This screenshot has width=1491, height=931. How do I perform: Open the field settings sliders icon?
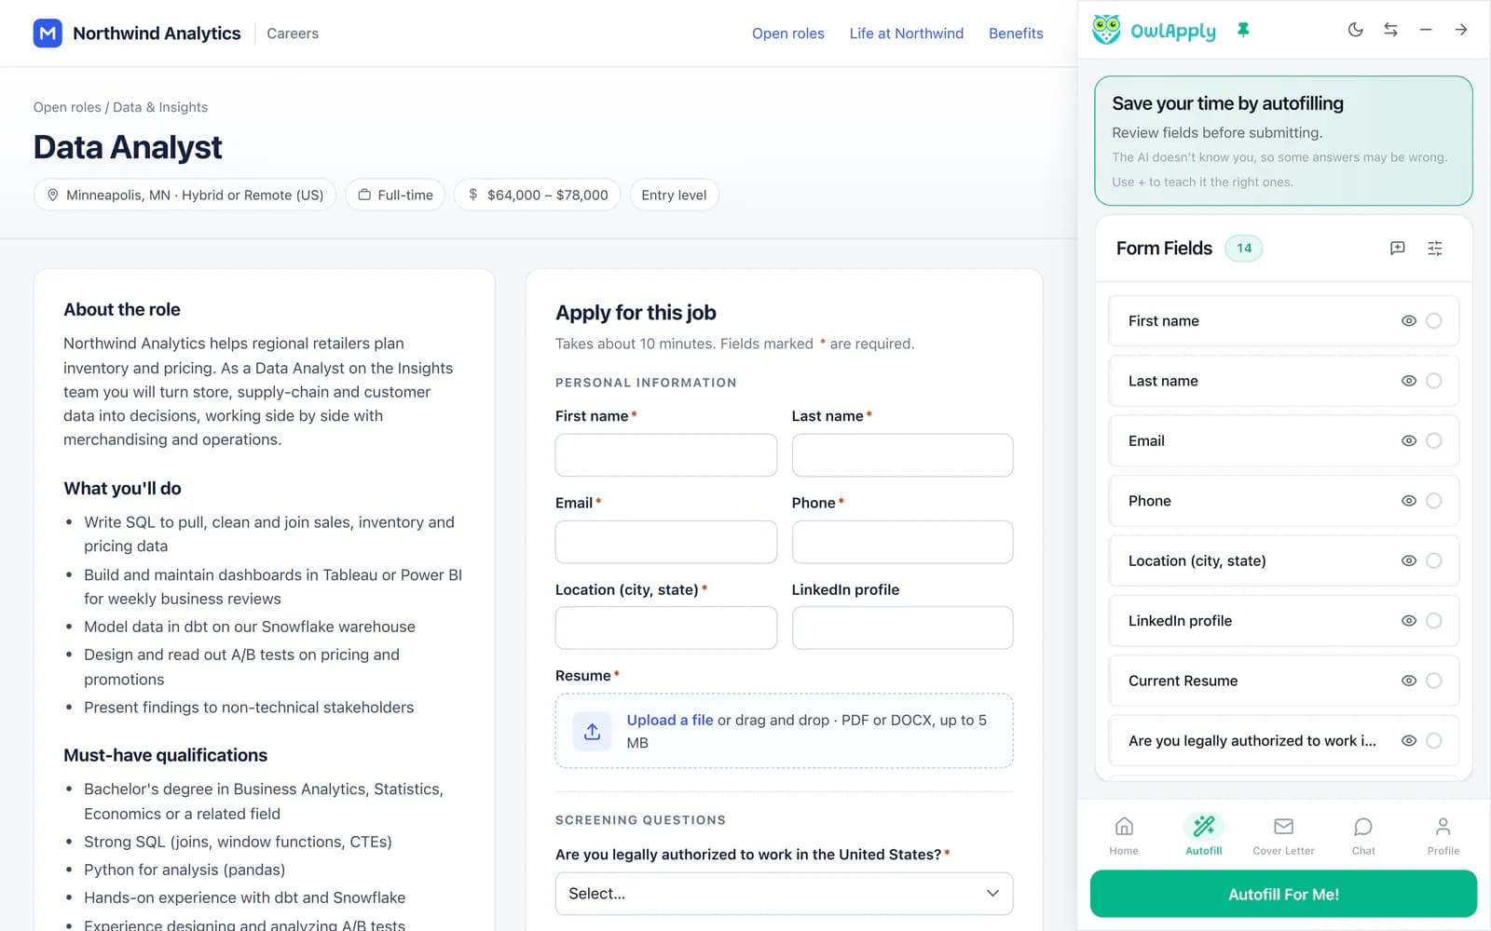coord(1435,248)
